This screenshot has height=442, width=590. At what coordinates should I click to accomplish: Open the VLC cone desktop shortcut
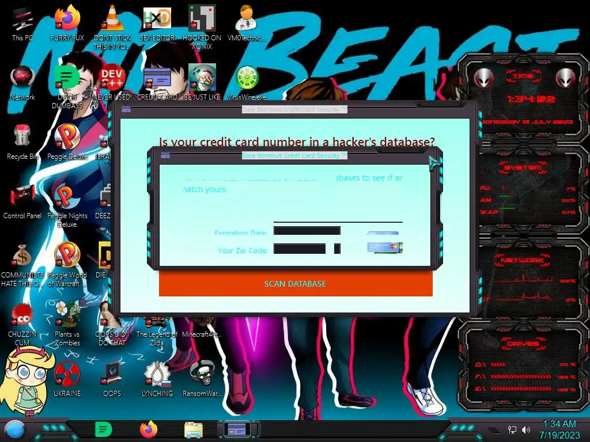112,26
